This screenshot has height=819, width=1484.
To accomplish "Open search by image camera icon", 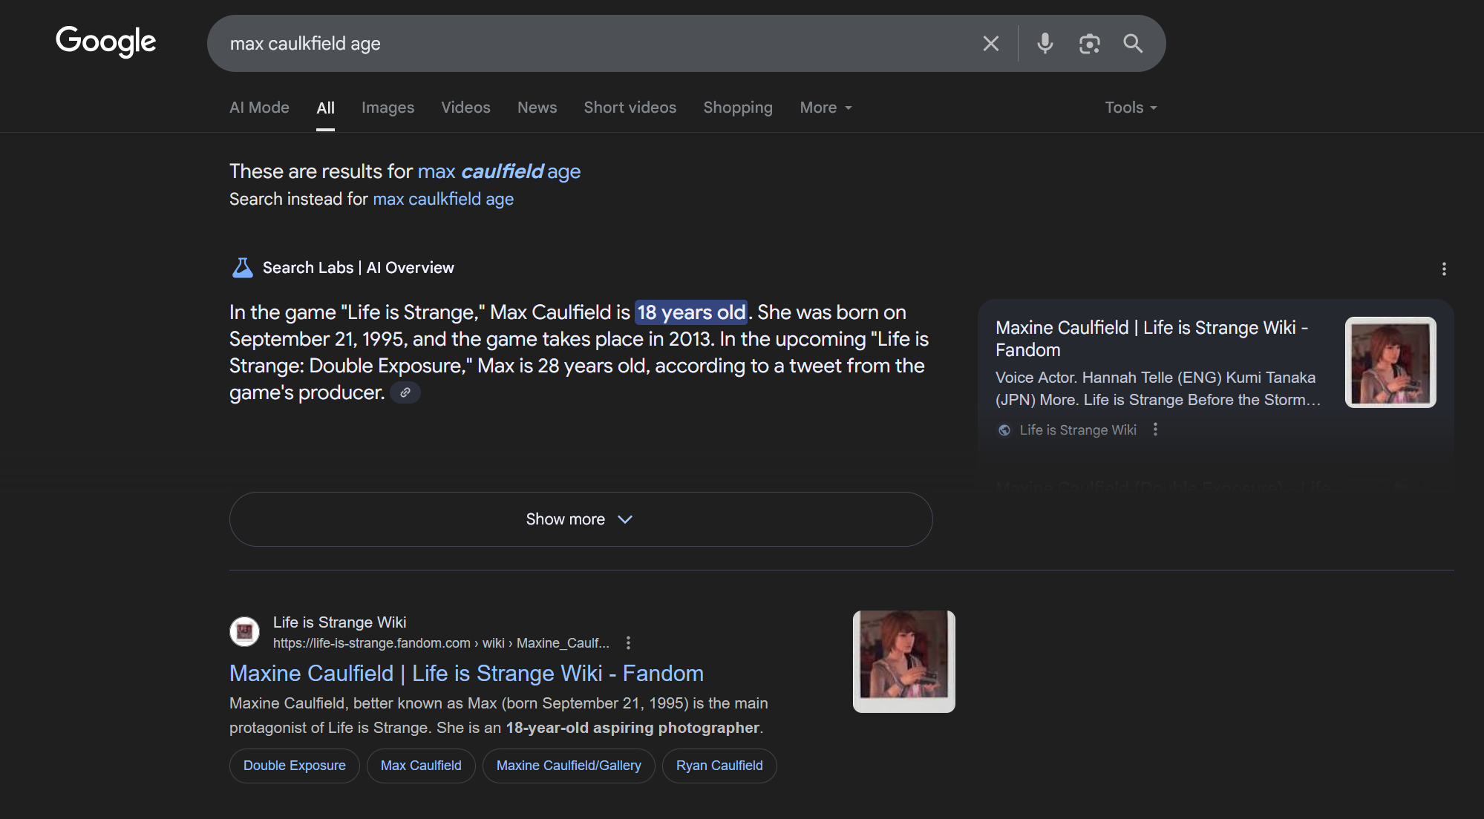I will pos(1089,44).
